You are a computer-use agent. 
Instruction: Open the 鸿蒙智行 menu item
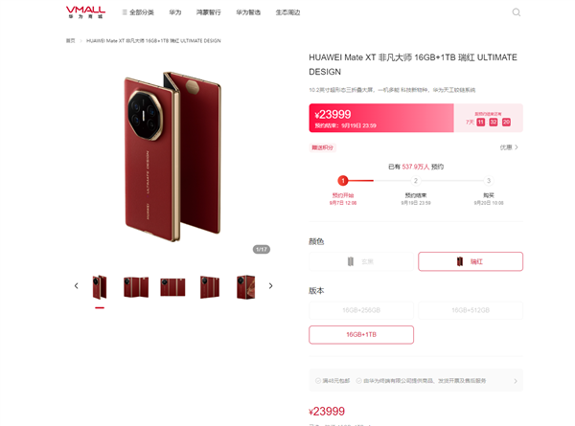click(x=209, y=12)
